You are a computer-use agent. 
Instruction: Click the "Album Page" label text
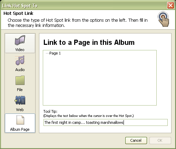pyautogui.click(x=20, y=129)
